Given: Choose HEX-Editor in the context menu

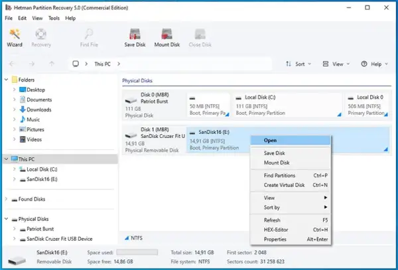Looking at the screenshot, I should pos(291,230).
